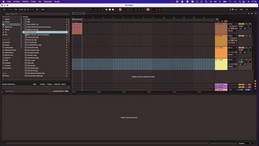The height and width of the screenshot is (146, 259).
Task: Select the clip on track 1 MIDI
Action: (77, 28)
